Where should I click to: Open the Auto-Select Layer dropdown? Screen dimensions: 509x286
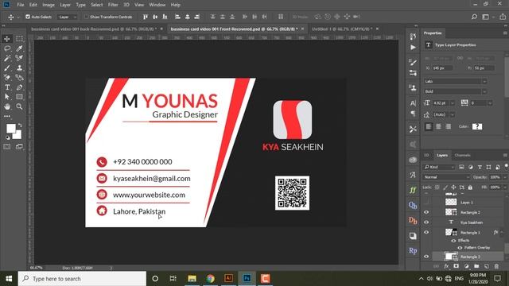68,17
